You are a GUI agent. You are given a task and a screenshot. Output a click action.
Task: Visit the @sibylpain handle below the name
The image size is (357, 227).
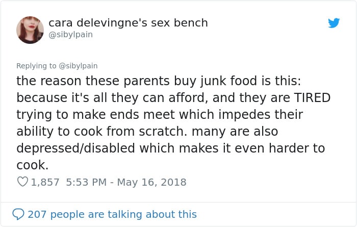(x=70, y=35)
